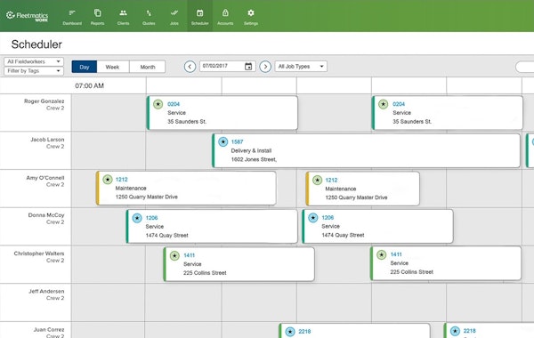Select the Scheduler tab in top navigation
Screen dimensions: 534x338
pos(199,16)
